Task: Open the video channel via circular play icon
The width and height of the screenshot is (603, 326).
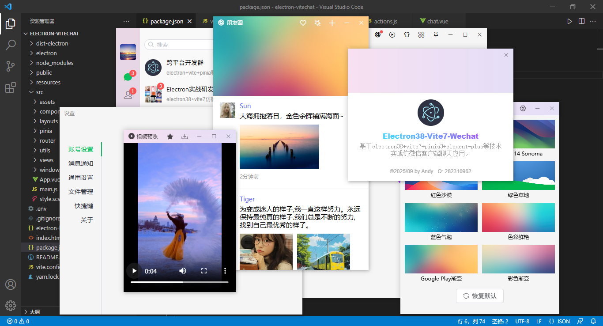Action: coord(392,34)
